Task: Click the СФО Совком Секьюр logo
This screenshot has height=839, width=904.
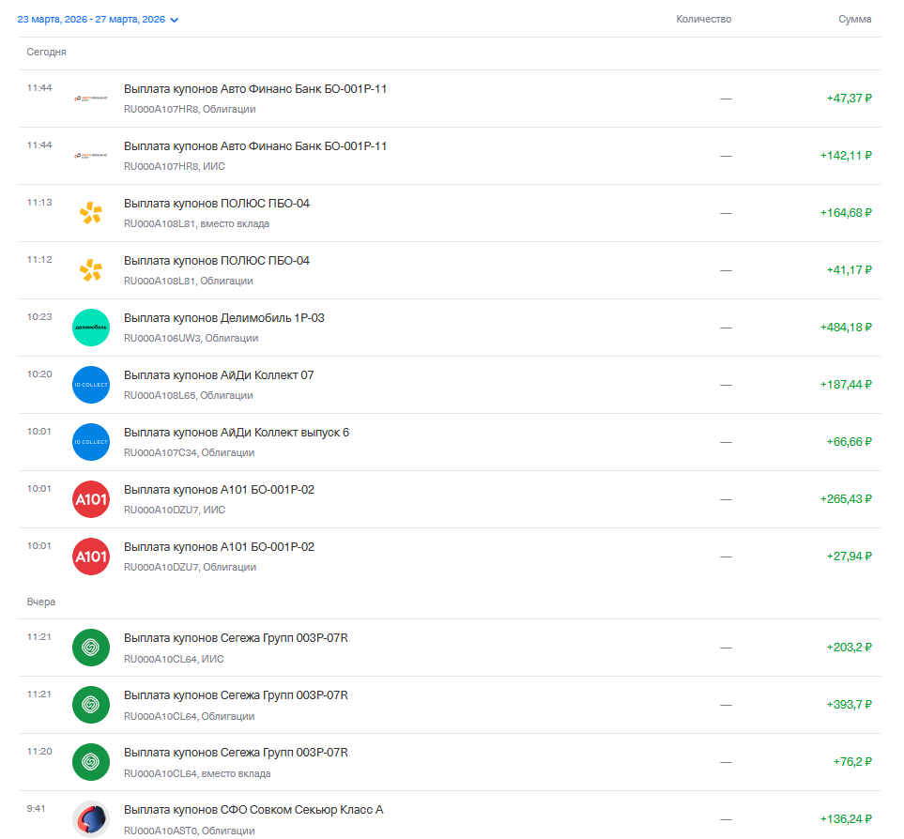Action: (x=91, y=819)
